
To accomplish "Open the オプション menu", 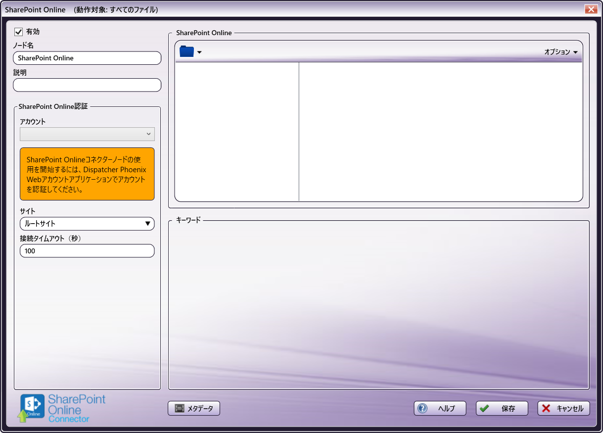I will pyautogui.click(x=561, y=52).
